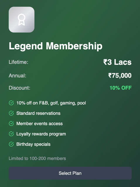Click the Annual: label
This screenshot has height=187, width=140.
(x=18, y=76)
